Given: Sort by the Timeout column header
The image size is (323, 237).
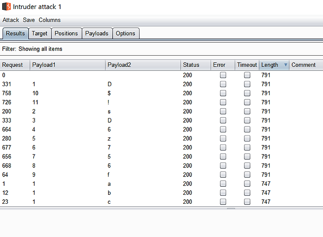Looking at the screenshot, I should [247, 65].
